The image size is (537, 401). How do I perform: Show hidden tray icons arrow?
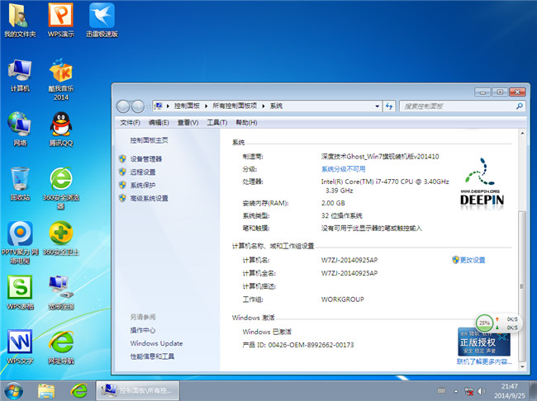click(x=456, y=391)
